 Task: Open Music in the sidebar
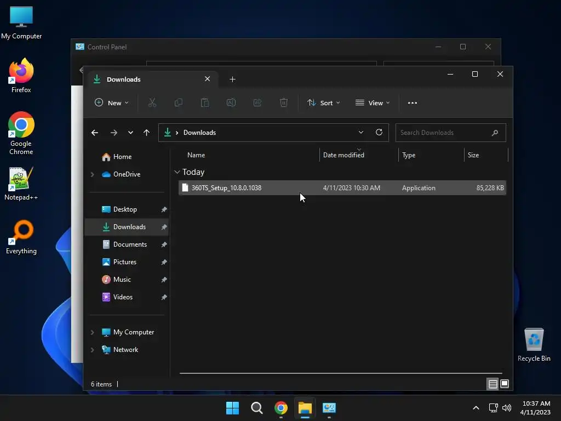122,280
